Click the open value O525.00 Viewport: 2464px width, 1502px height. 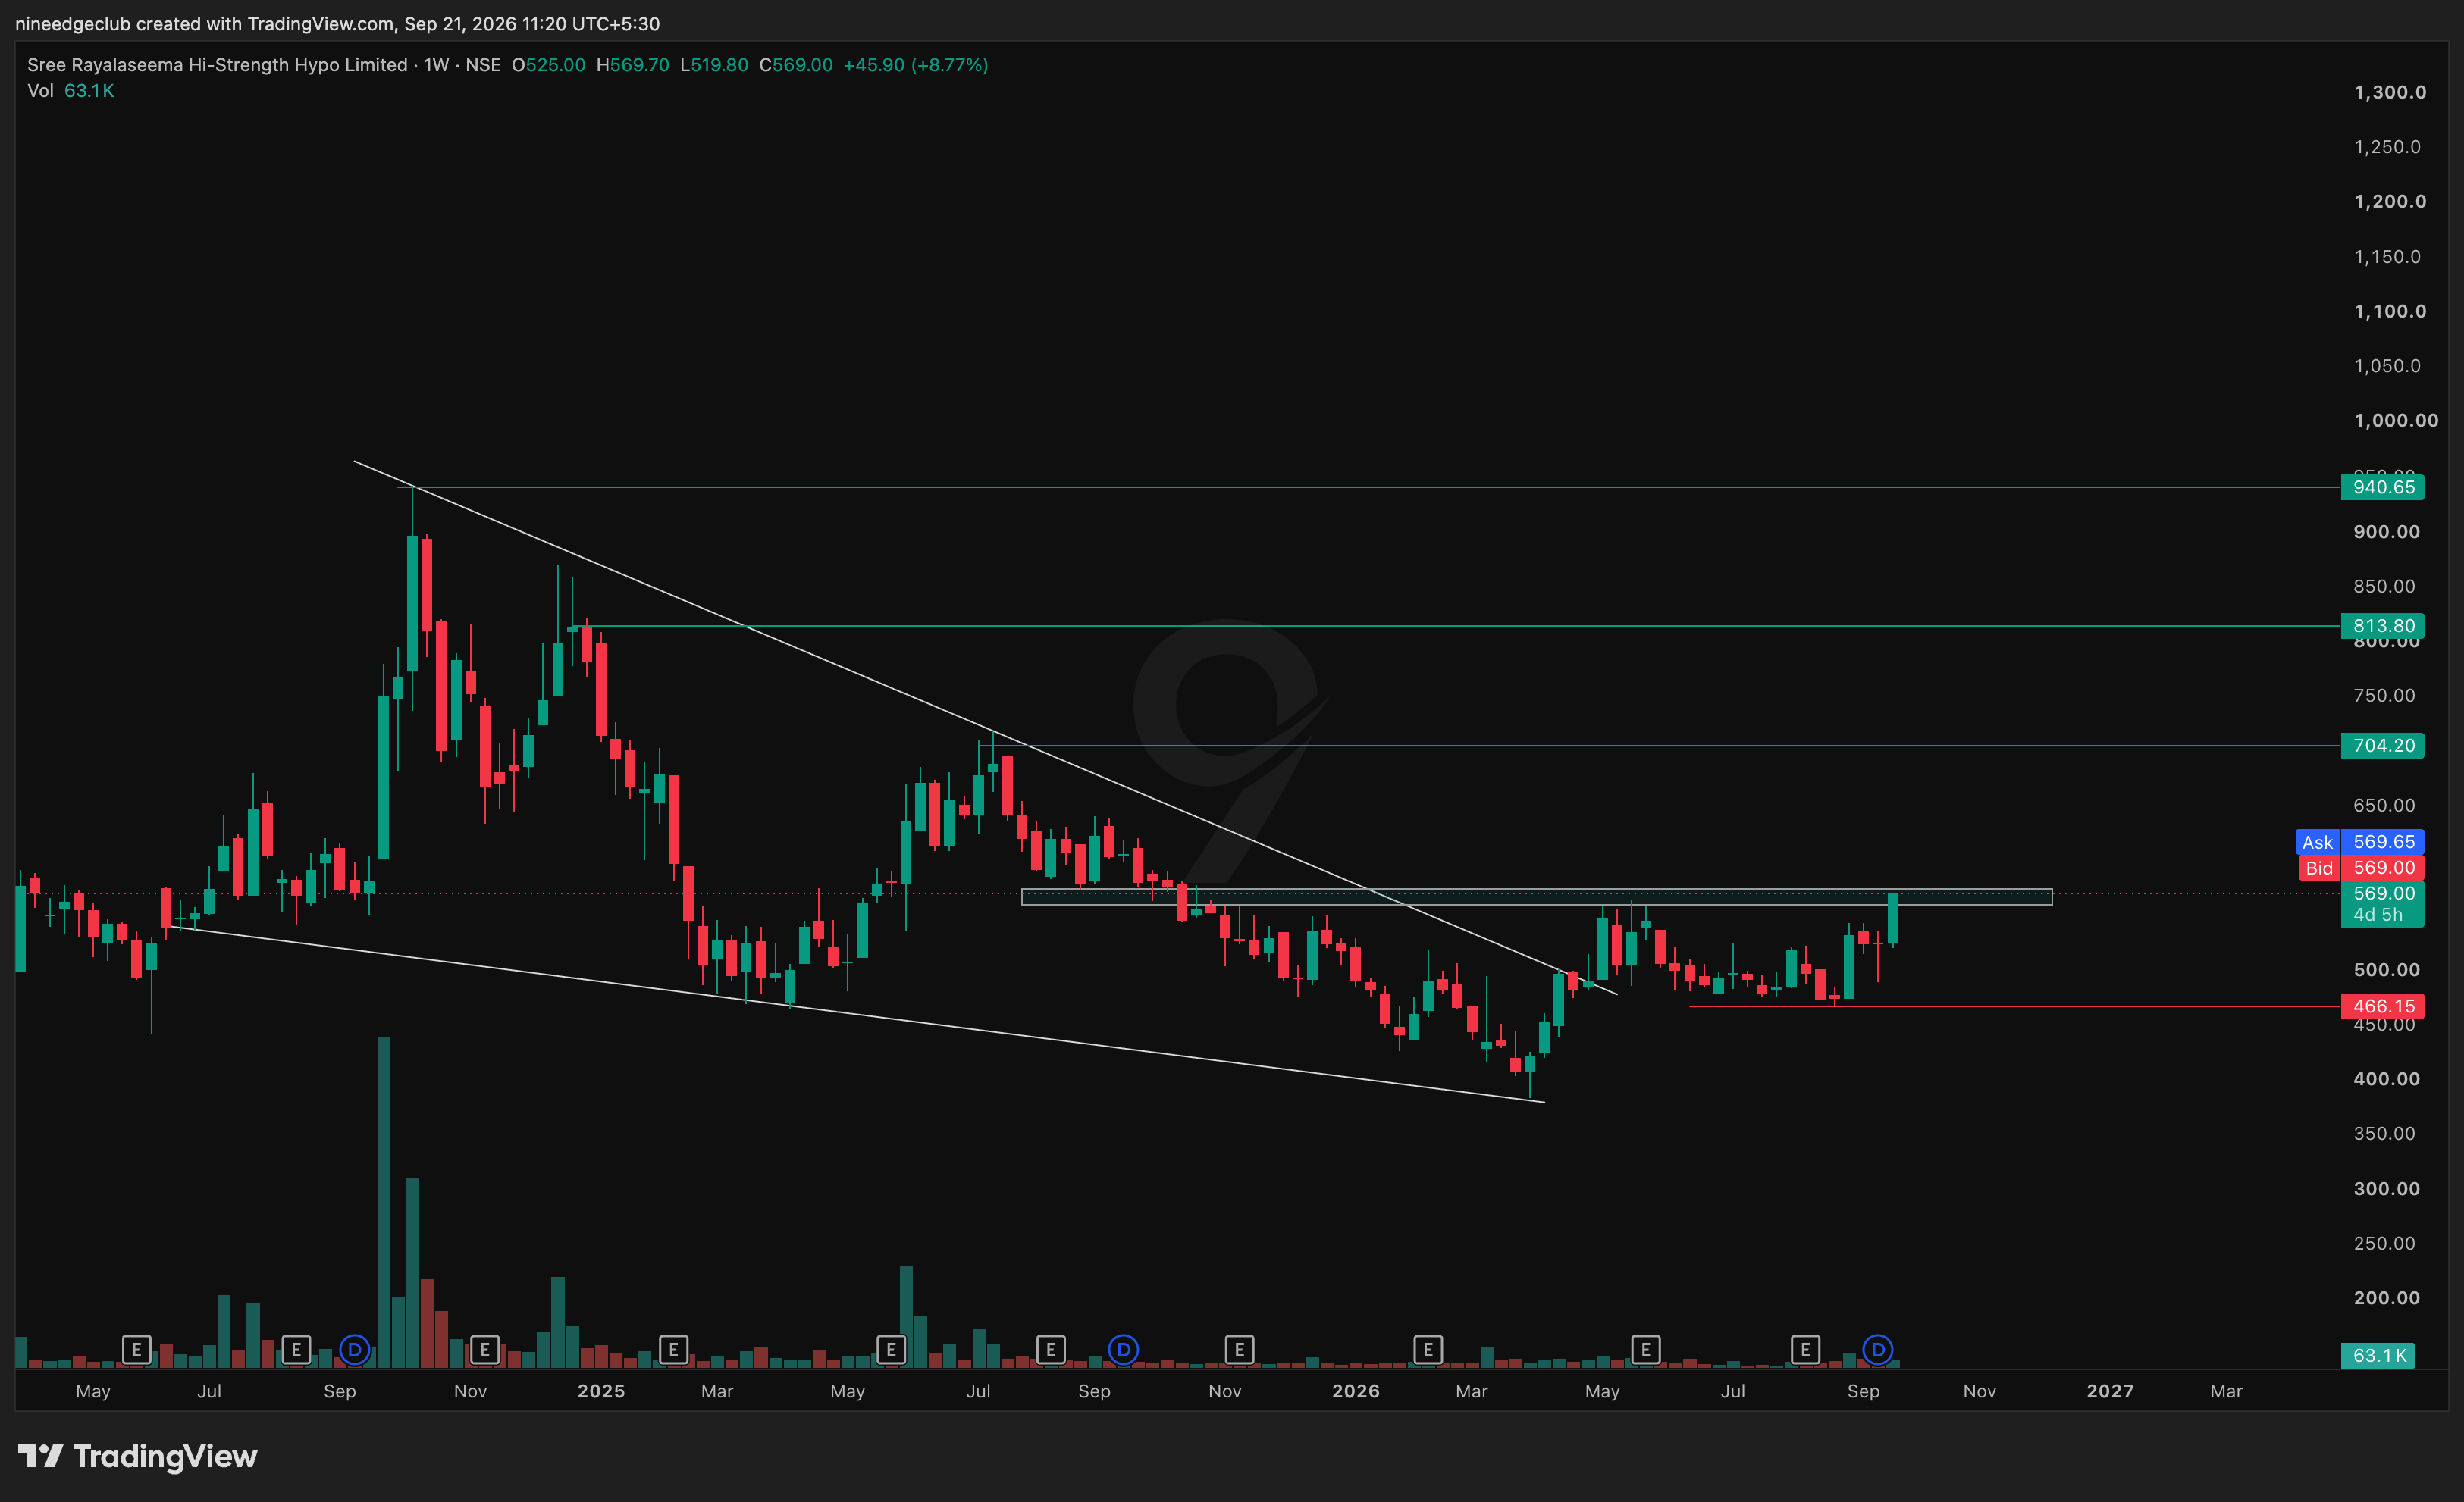tap(548, 65)
